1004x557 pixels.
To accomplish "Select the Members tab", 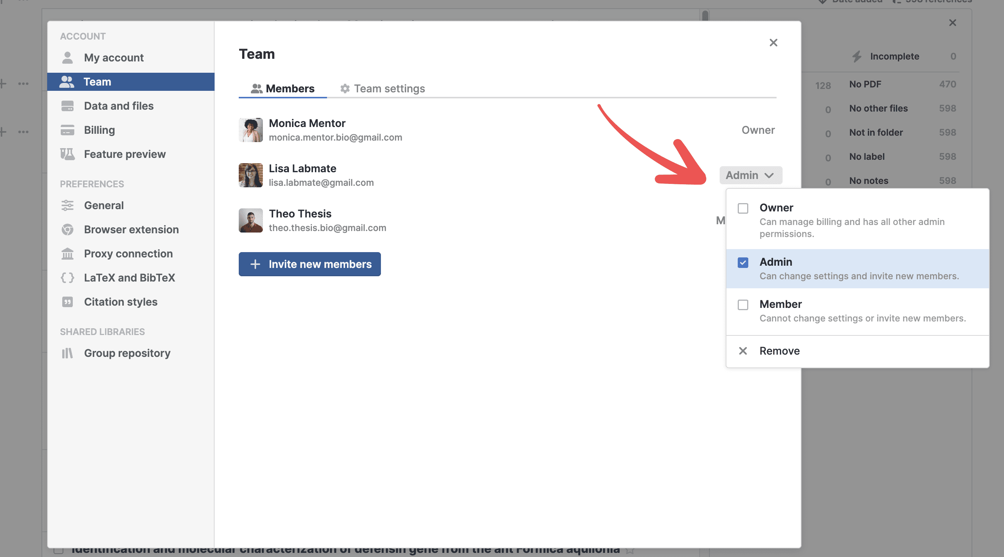I will (x=282, y=89).
